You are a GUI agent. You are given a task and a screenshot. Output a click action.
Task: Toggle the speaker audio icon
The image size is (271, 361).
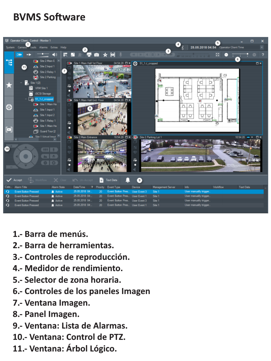coord(55,55)
